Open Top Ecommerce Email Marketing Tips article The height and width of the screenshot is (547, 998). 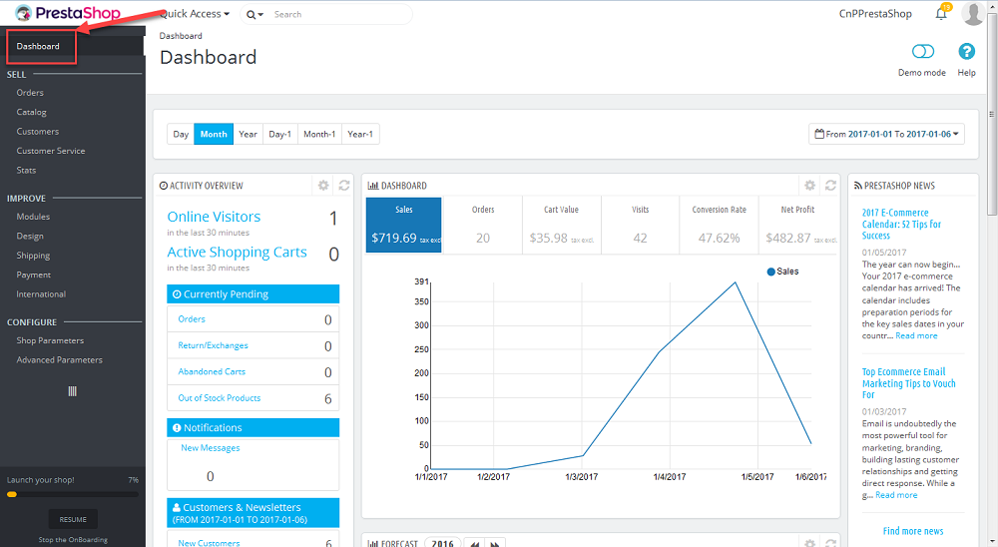coord(909,382)
